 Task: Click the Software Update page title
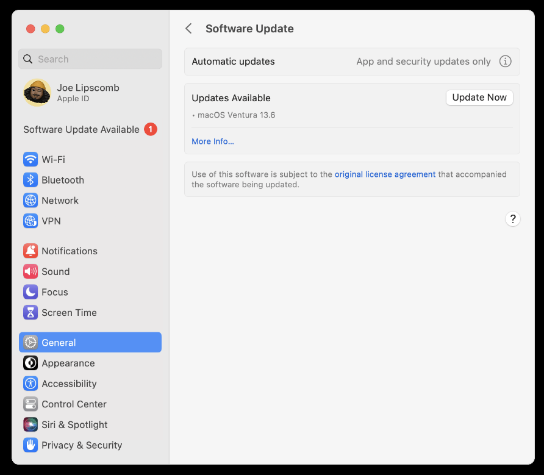click(249, 29)
